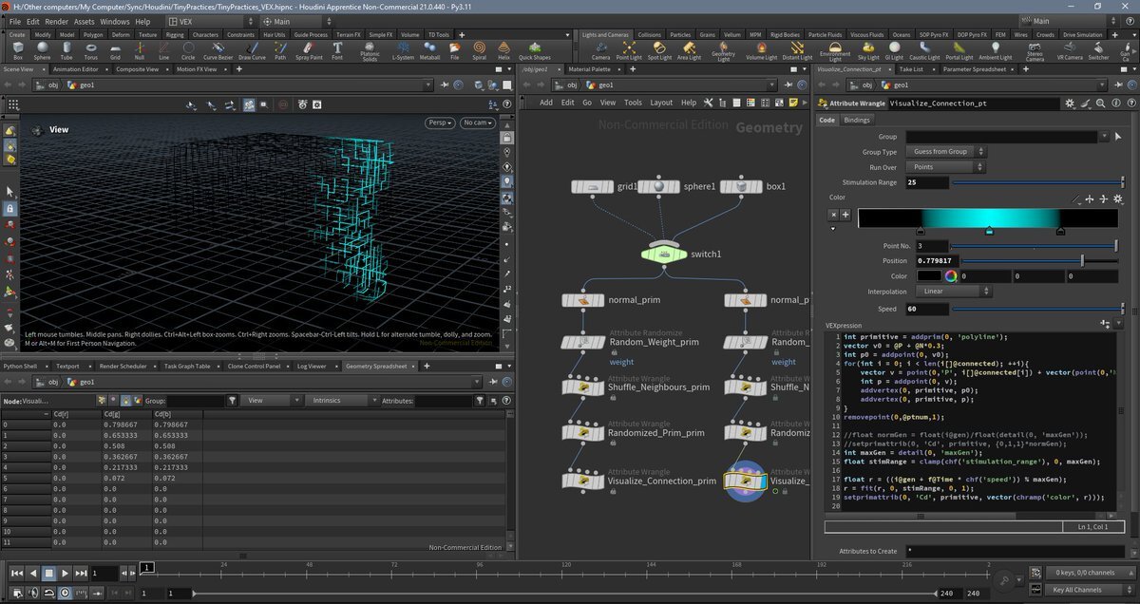
Task: Switch to the Bindings tab
Action: [857, 121]
